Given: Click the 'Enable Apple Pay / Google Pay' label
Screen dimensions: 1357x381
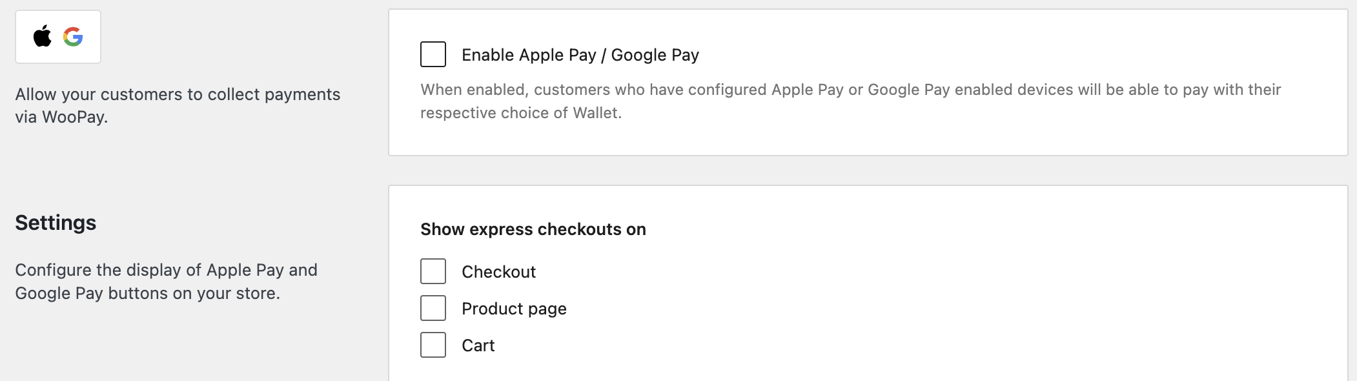Looking at the screenshot, I should coord(580,55).
